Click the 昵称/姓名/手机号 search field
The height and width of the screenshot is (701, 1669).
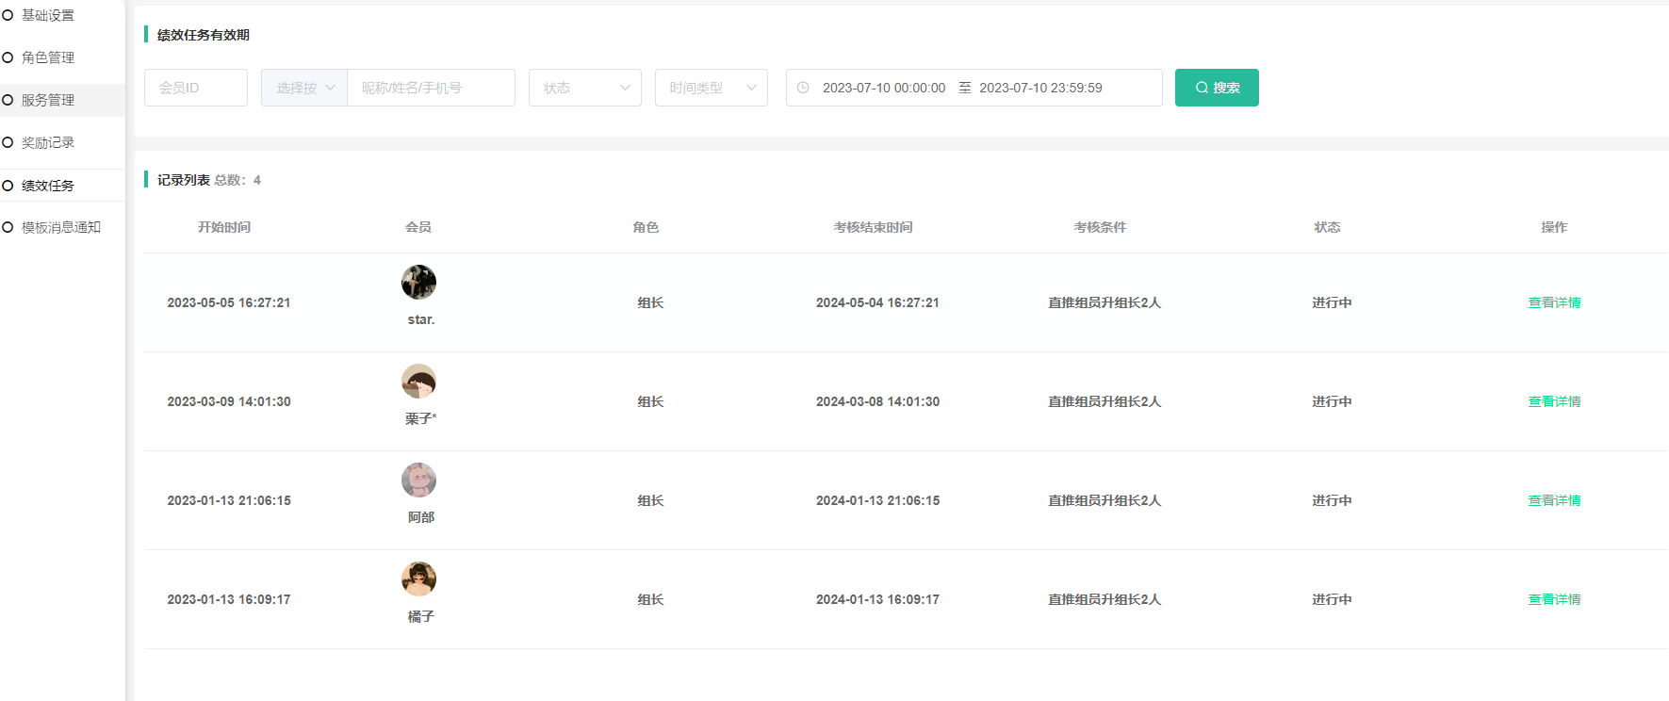pyautogui.click(x=431, y=88)
